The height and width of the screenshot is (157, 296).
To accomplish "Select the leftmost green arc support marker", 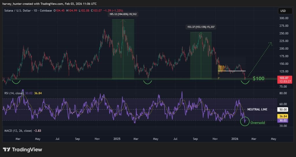I will point(16,82).
